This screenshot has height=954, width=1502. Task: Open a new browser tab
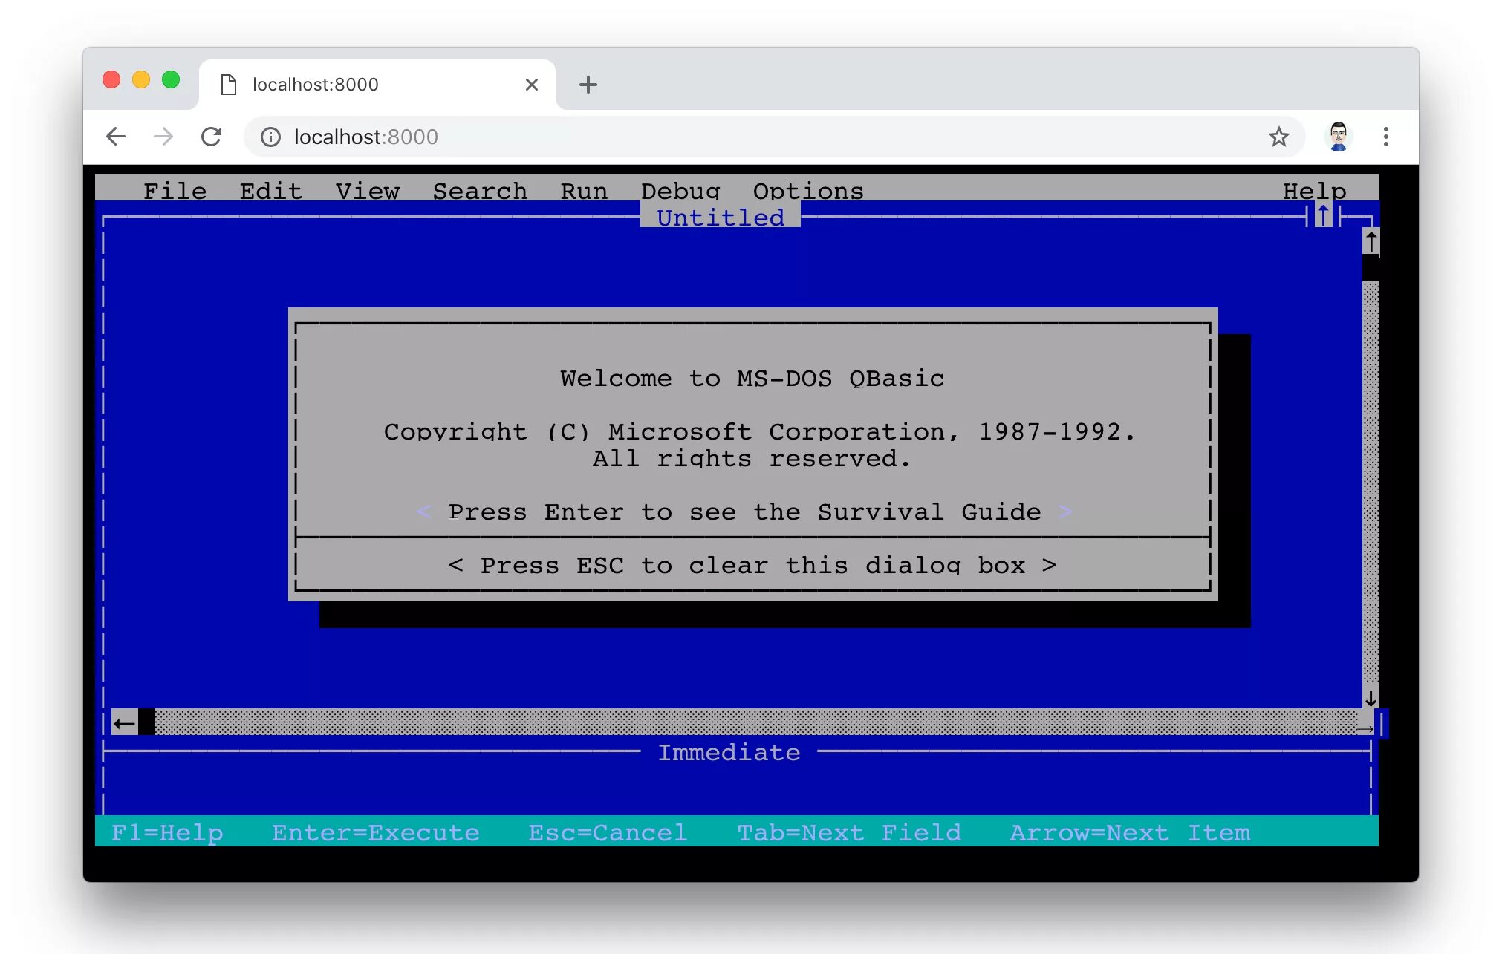click(588, 85)
